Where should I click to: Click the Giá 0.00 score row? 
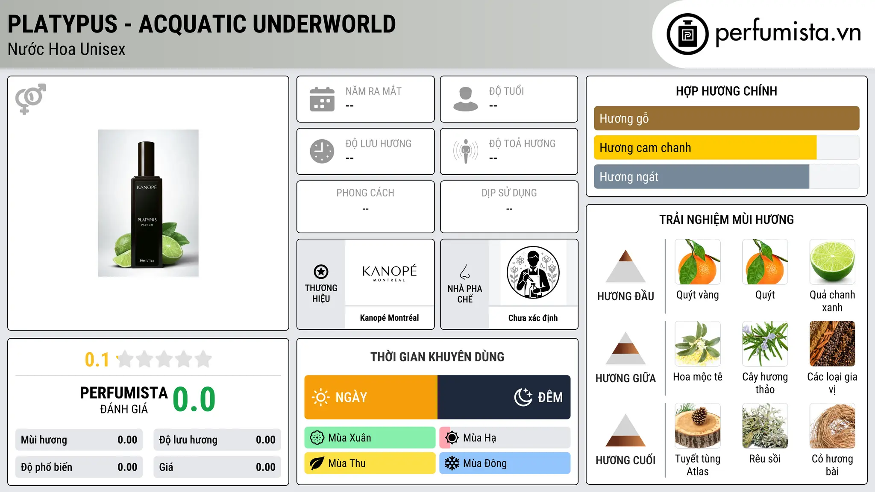pos(217,467)
